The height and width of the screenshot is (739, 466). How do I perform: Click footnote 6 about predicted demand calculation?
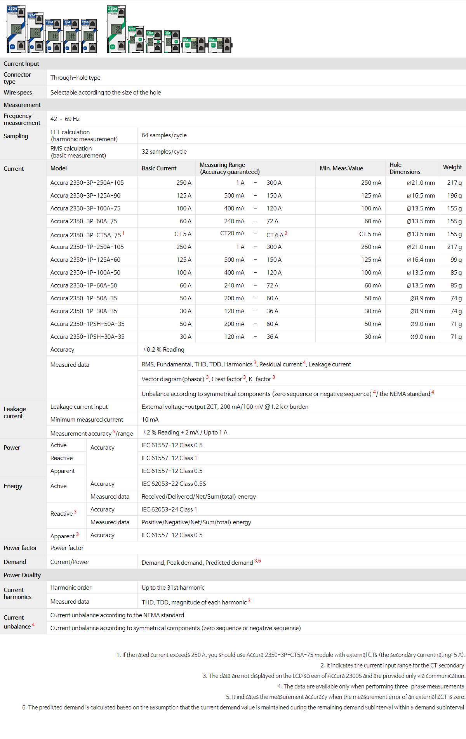pyautogui.click(x=244, y=707)
